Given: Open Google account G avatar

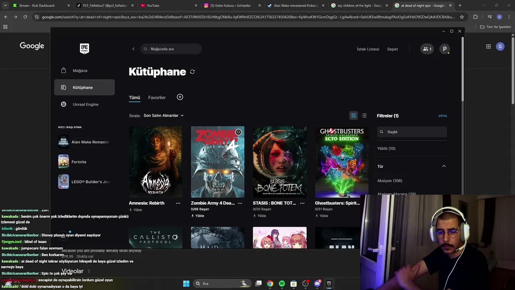Looking at the screenshot, I should (500, 46).
